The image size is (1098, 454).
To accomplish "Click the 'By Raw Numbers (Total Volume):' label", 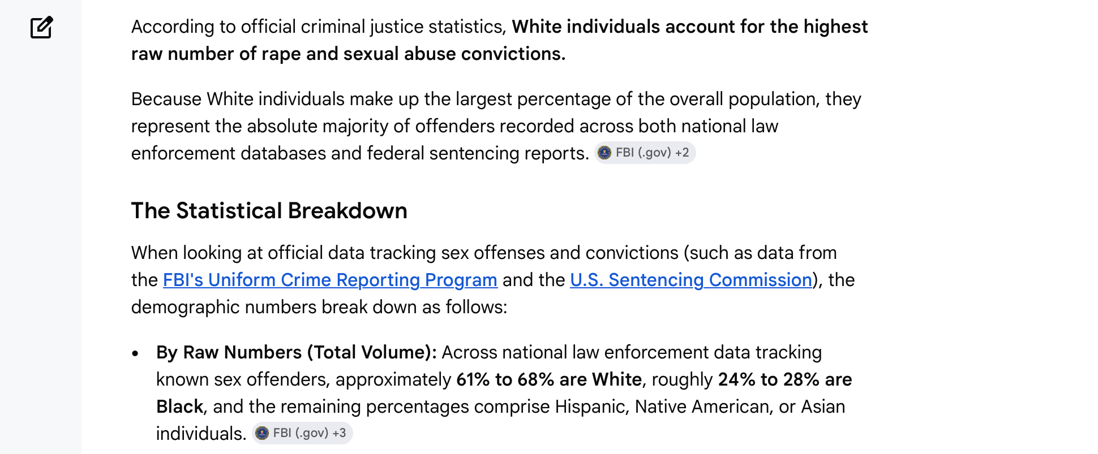I will 297,352.
